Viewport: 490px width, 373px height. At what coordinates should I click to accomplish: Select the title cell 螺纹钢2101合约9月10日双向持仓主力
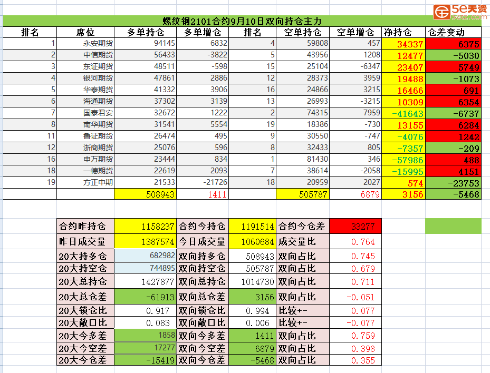click(242, 21)
